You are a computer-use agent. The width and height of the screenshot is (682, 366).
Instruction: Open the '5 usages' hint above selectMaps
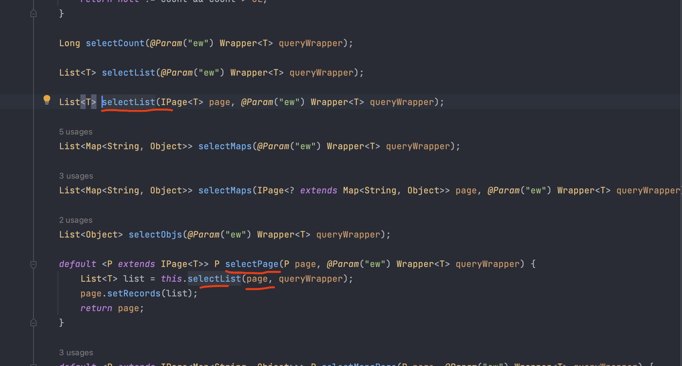(x=76, y=132)
